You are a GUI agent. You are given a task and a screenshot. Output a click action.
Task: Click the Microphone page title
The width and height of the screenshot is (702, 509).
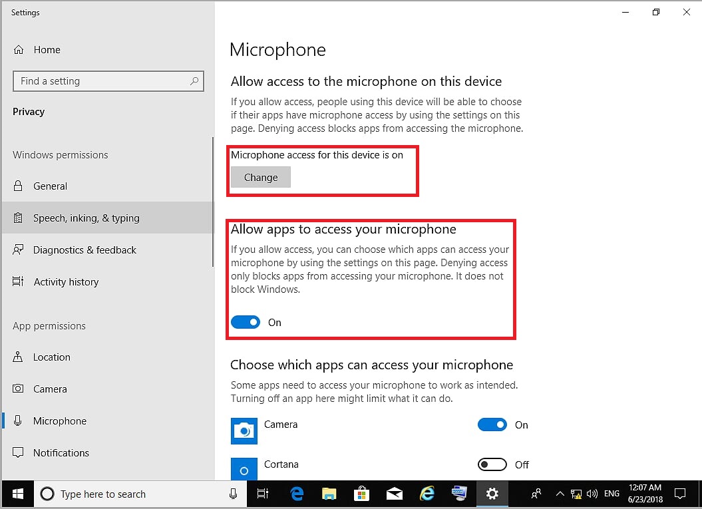(x=277, y=50)
